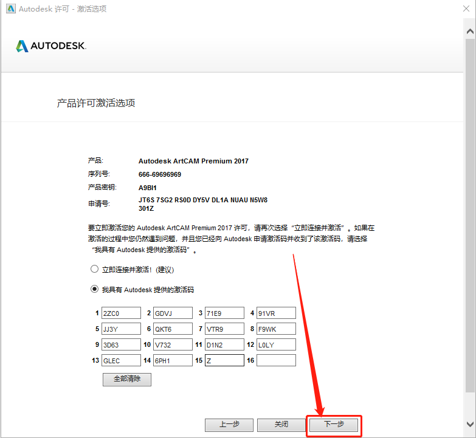476x438 pixels.
Task: Click activation code field 2 containing GDVJ
Action: 173,313
